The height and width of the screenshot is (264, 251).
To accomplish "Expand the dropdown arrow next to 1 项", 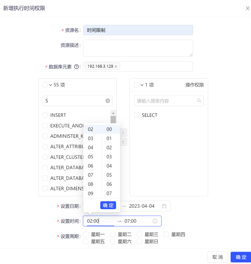I will tap(142, 85).
